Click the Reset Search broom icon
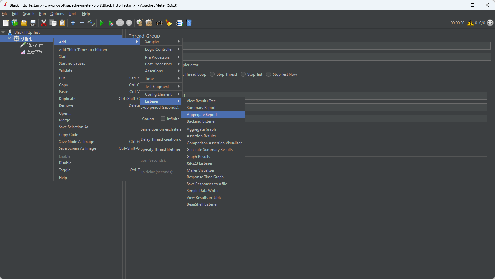 pos(168,23)
